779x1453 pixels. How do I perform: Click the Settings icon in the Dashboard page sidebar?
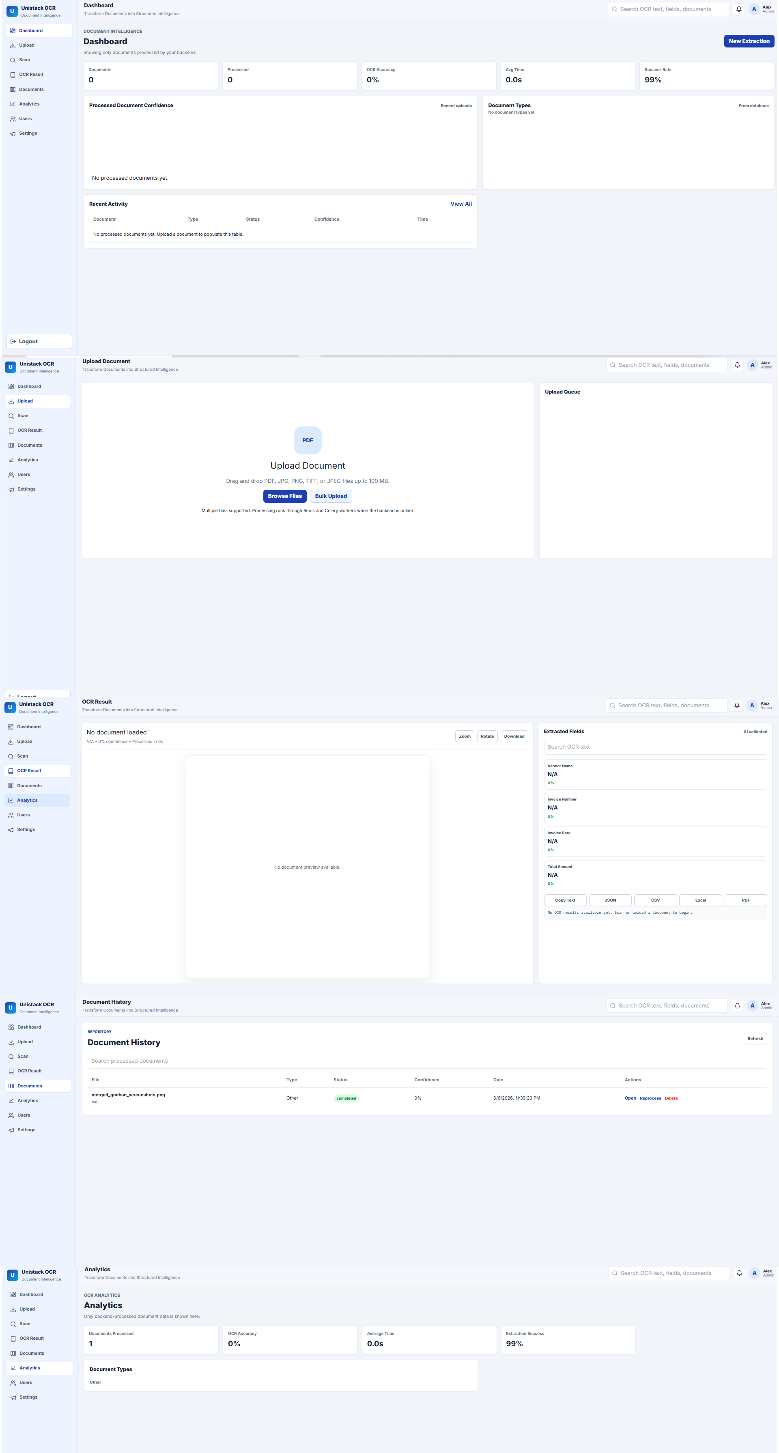[13, 133]
